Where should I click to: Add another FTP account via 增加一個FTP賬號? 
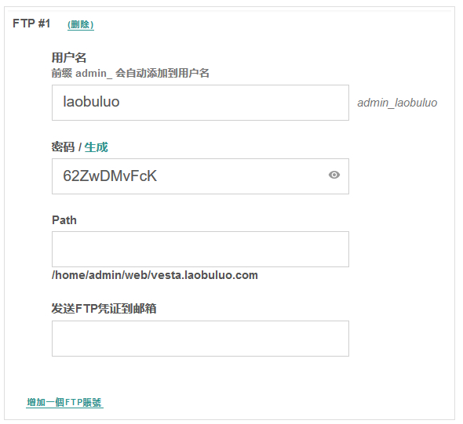[x=64, y=402]
